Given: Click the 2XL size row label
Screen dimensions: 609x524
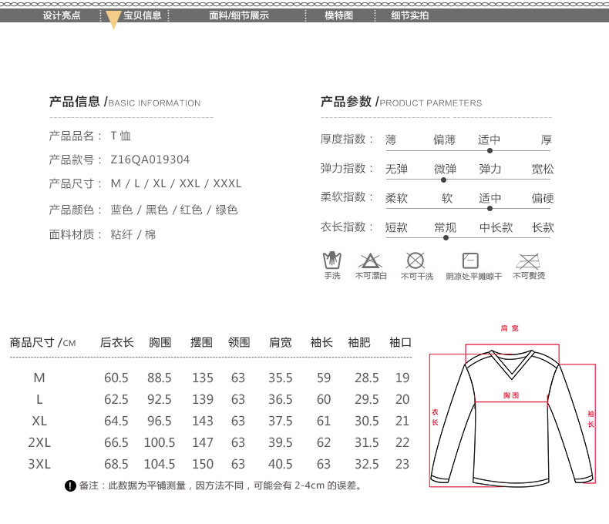Looking at the screenshot, I should click(39, 442).
